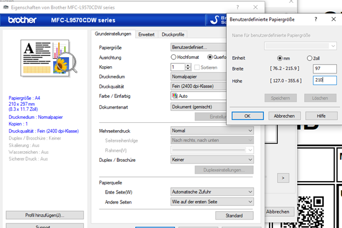Click the Standard button
The image size is (342, 228).
pos(234,216)
